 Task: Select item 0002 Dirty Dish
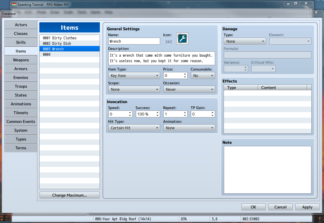(x=69, y=43)
